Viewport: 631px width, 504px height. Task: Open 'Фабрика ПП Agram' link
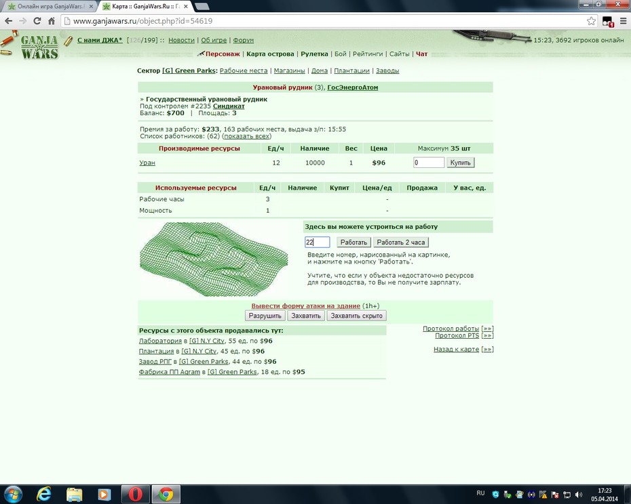pos(170,372)
